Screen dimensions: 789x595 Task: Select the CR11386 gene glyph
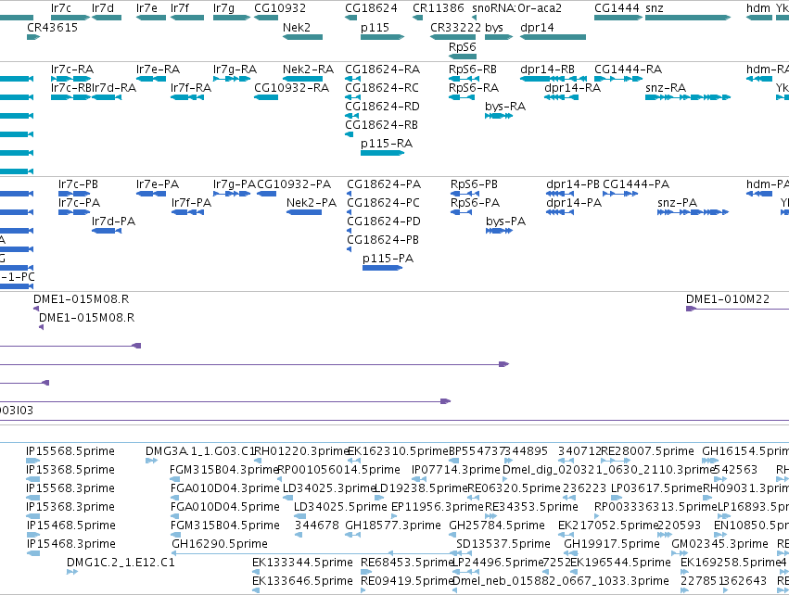point(417,18)
